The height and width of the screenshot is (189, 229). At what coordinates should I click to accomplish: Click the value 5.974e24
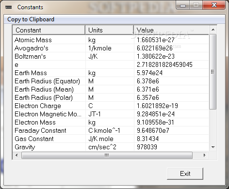point(149,73)
